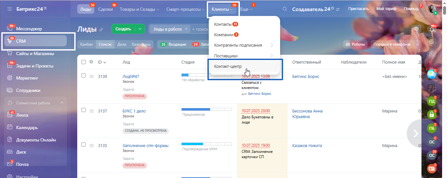Open the Еще dropdown menu
The width and height of the screenshot is (447, 178).
click(246, 9)
